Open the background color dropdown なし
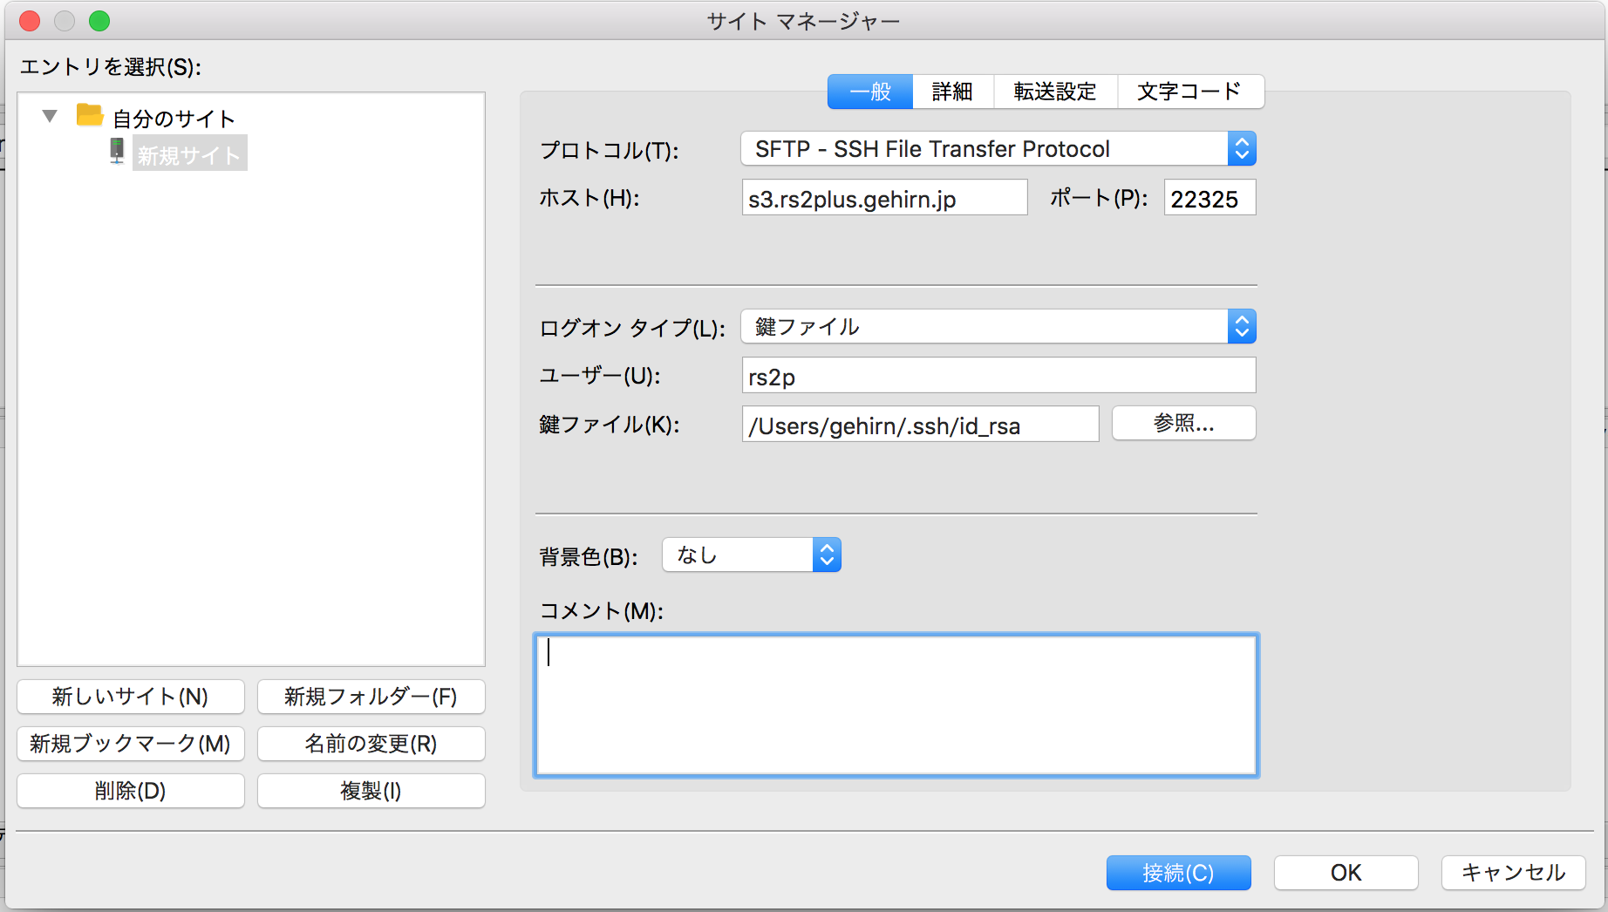Viewport: 1608px width, 912px height. (751, 555)
